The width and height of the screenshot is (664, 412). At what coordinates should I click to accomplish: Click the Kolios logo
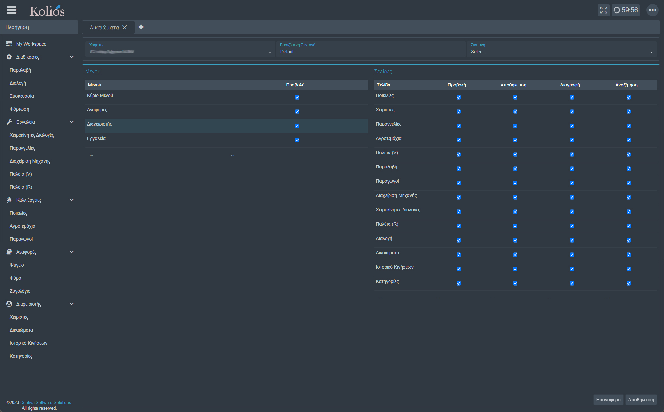47,10
